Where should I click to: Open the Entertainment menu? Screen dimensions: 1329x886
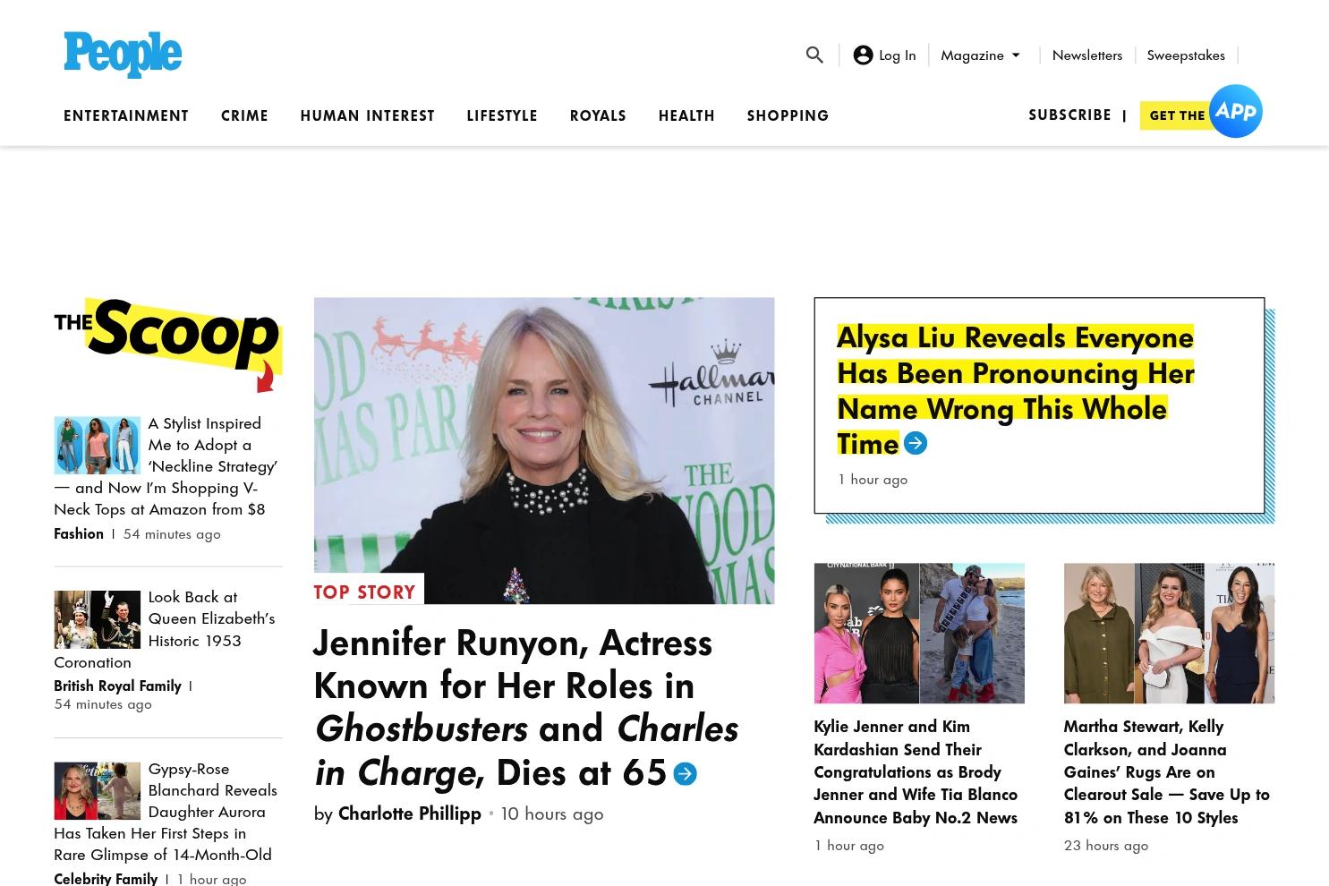(126, 115)
